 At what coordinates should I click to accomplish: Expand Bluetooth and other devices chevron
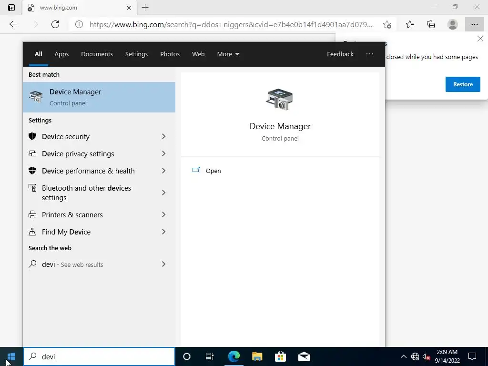164,193
